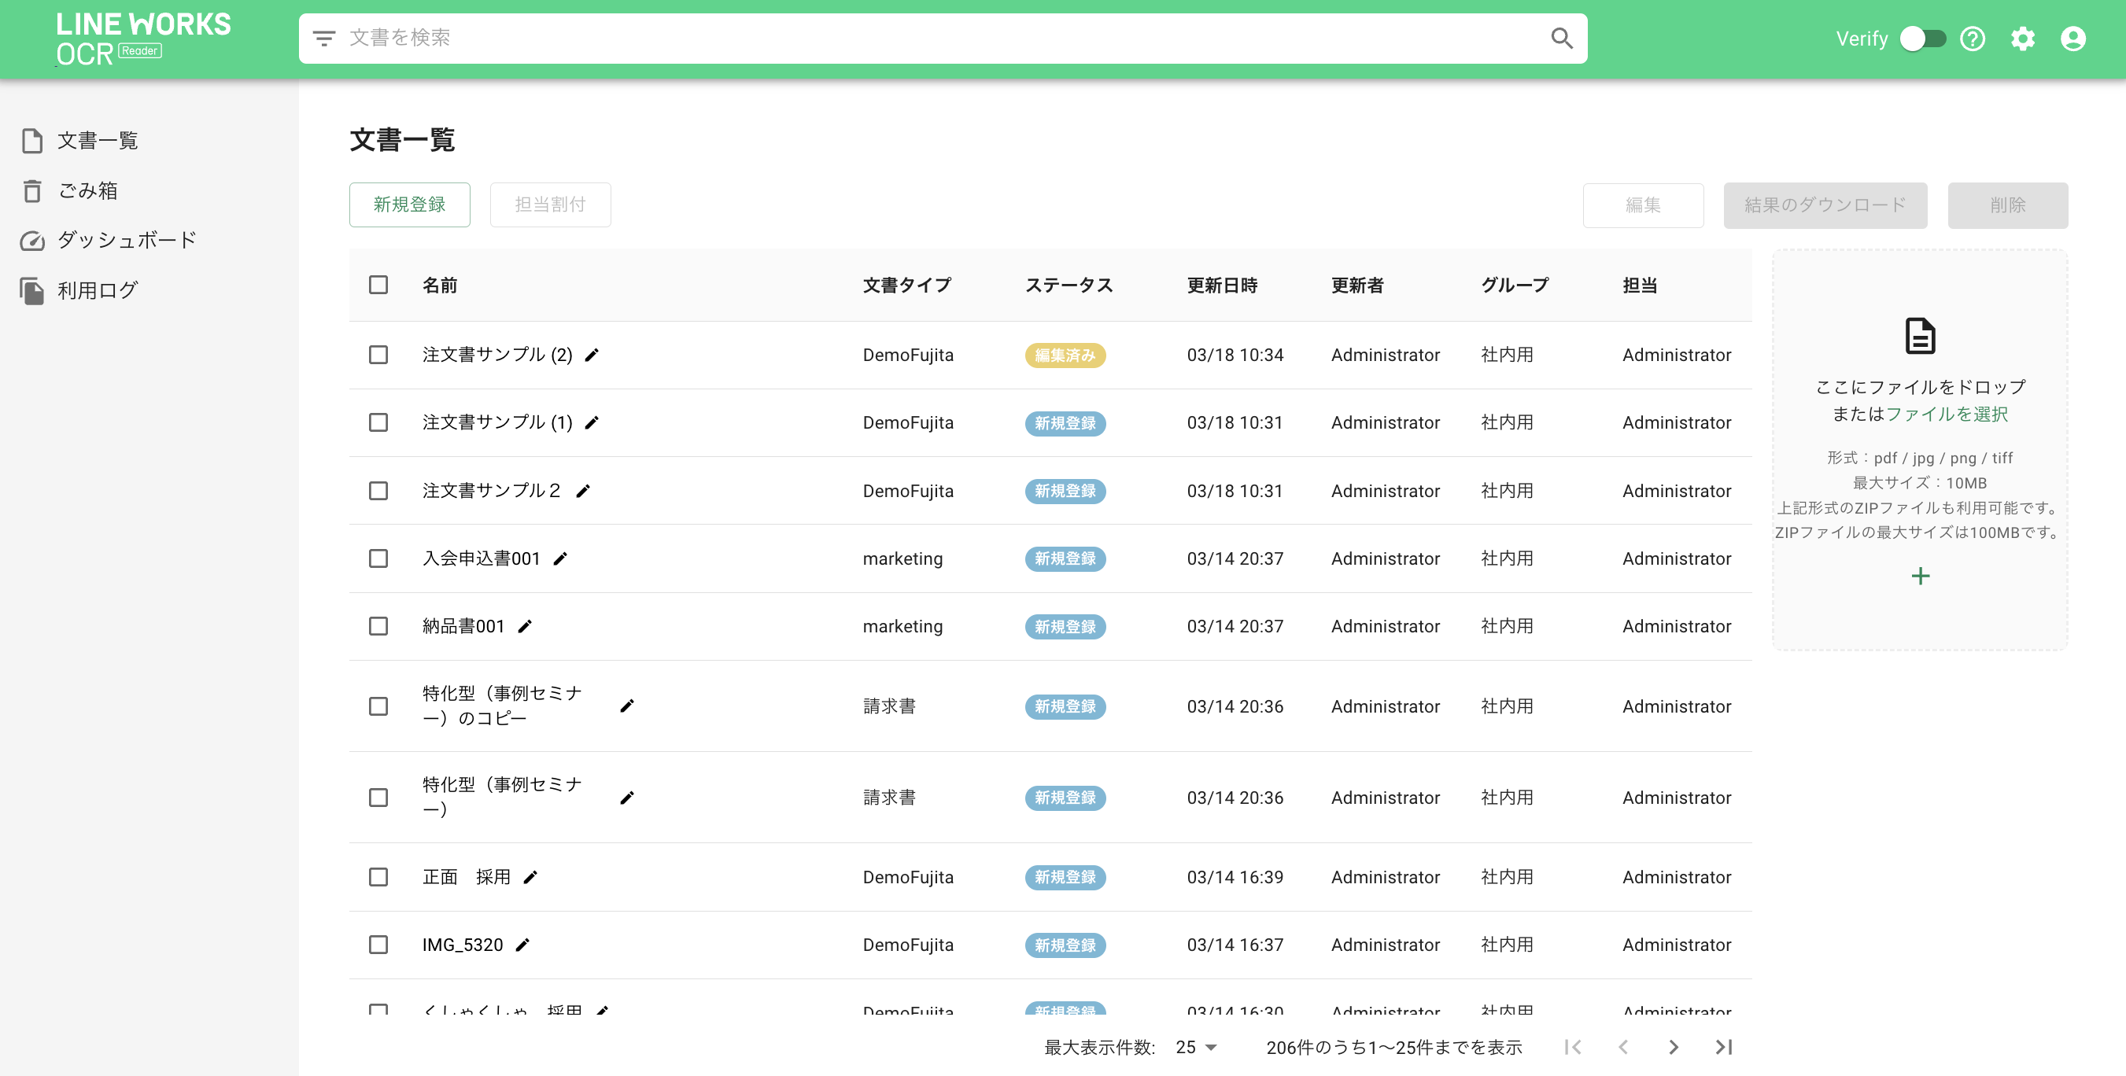This screenshot has width=2126, height=1076.
Task: Click the green plus icon in drop area
Action: click(1920, 576)
